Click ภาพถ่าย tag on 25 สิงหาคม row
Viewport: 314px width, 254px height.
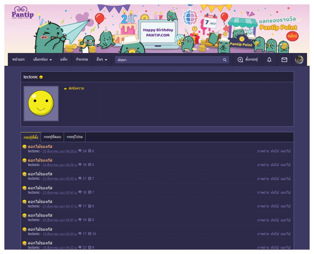click(263, 151)
